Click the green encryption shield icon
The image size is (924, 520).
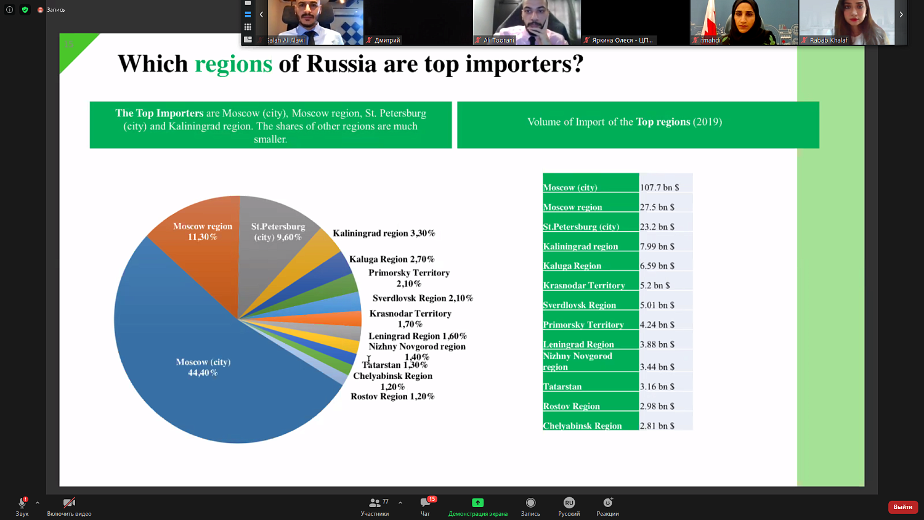click(25, 10)
